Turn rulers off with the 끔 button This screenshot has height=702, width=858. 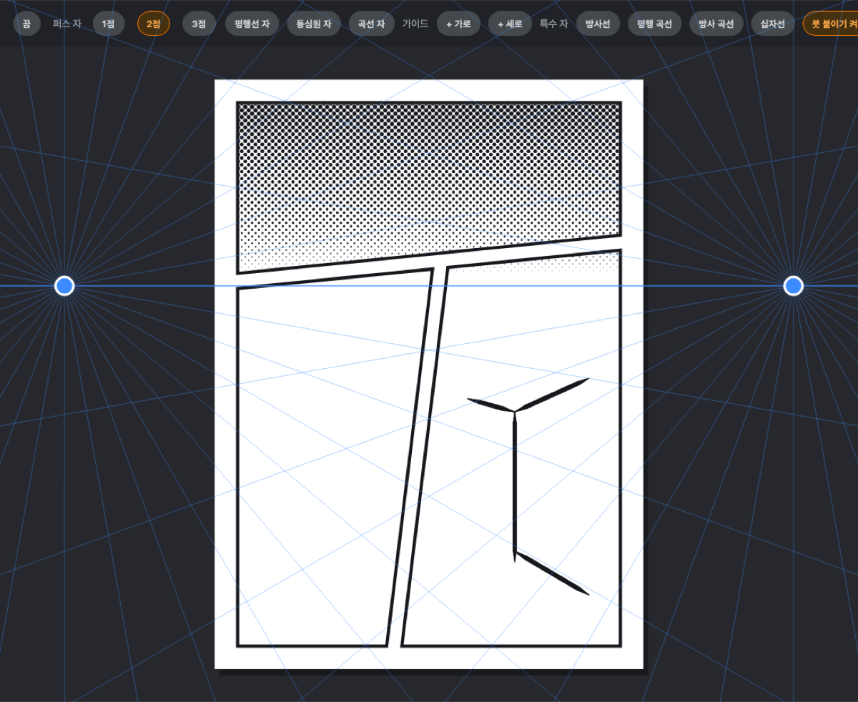click(x=26, y=24)
